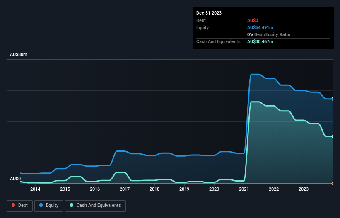The width and height of the screenshot is (340, 218).
Task: Click the Dec 31 2023 tooltip date
Action: (x=209, y=13)
